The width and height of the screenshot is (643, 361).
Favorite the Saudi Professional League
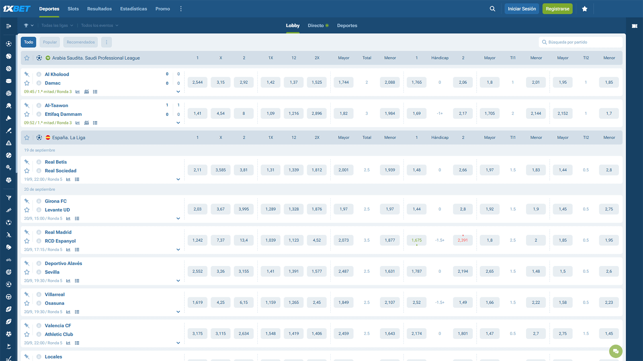click(x=27, y=58)
